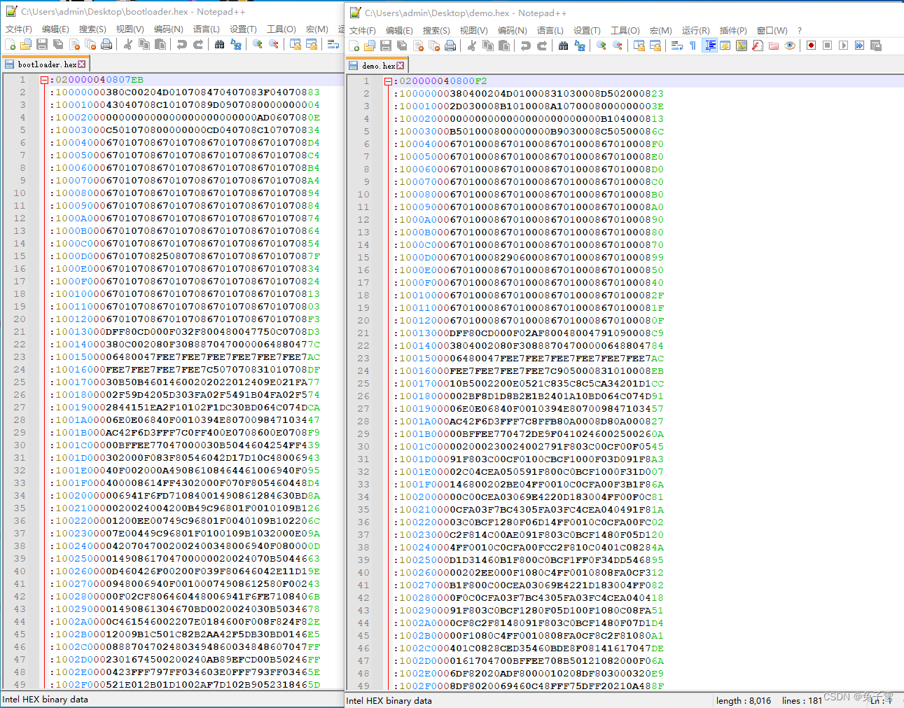
Task: Click Save All icon in bootloader window
Action: [58, 44]
